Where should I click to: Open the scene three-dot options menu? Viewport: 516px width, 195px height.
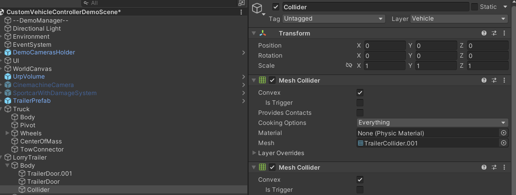point(241,12)
